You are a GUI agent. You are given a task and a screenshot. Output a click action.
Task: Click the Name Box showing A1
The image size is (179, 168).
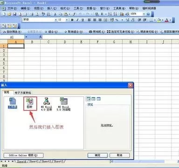(12, 37)
